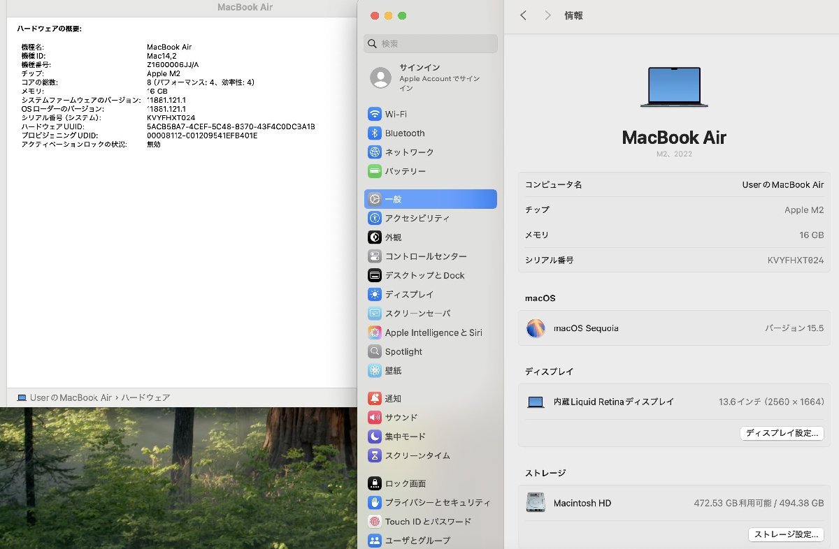Open the スクリーンタイム hourglass icon
This screenshot has width=839, height=549.
point(375,455)
